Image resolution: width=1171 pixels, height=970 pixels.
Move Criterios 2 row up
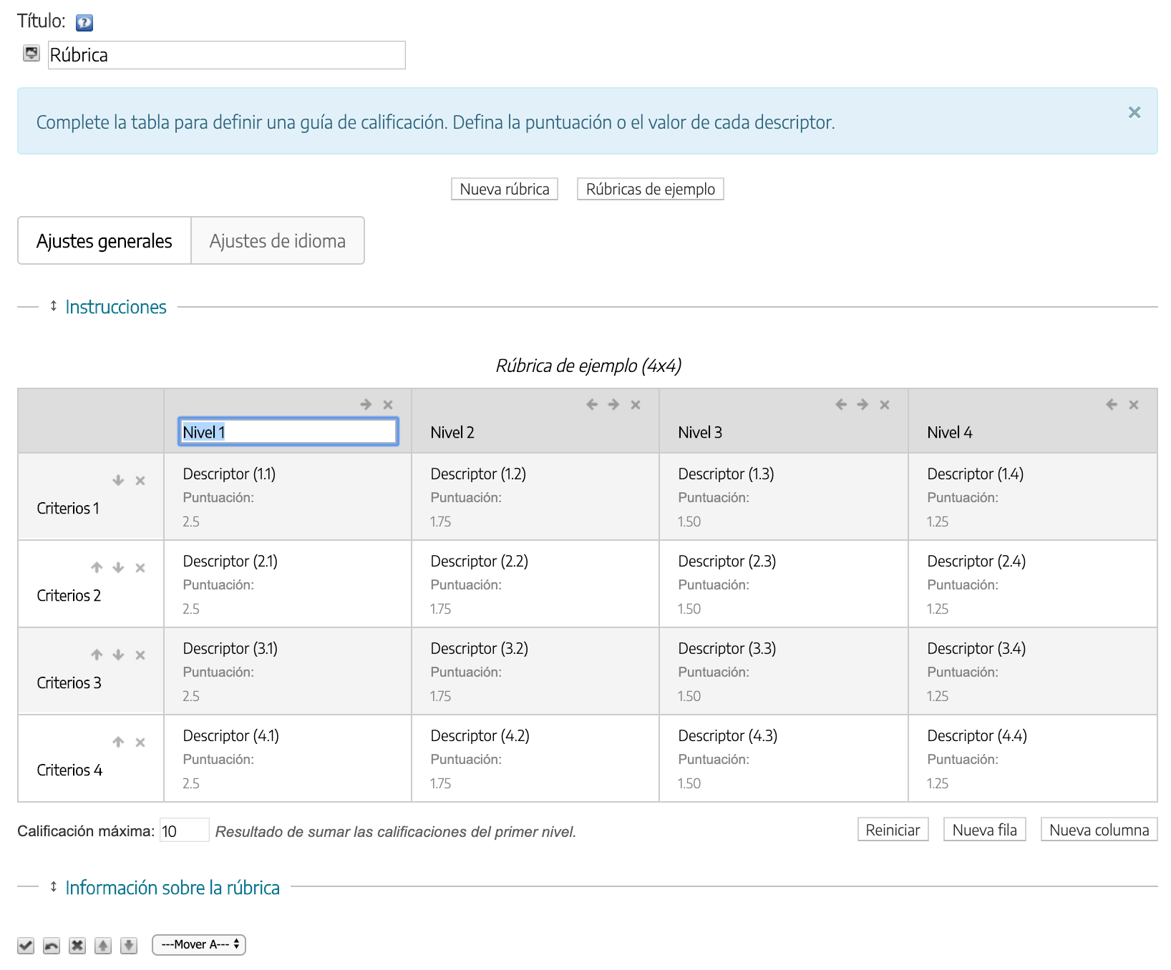pos(97,568)
